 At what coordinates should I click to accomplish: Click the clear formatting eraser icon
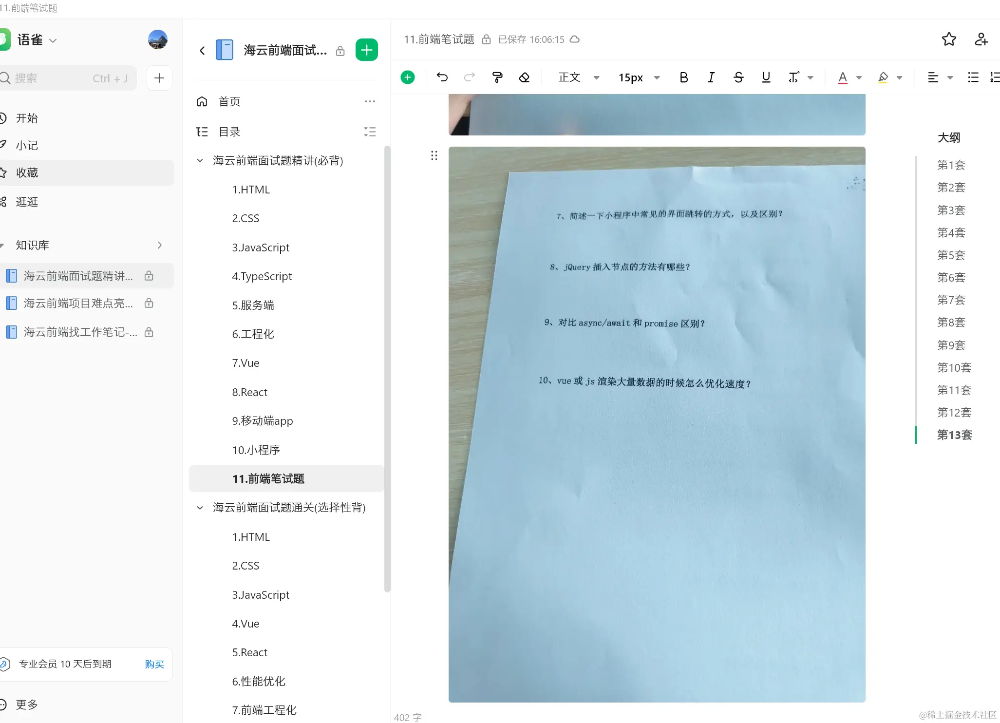[524, 77]
